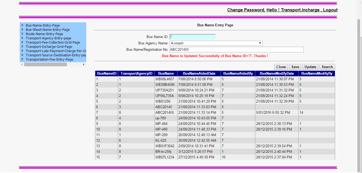Select the UP735A251 bus name cell
The height and width of the screenshot is (173, 362).
tap(166, 90)
